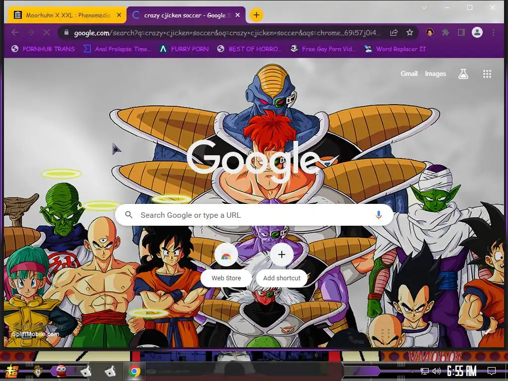Click the address bar URL text
Image resolution: width=508 pixels, height=381 pixels.
[227, 33]
